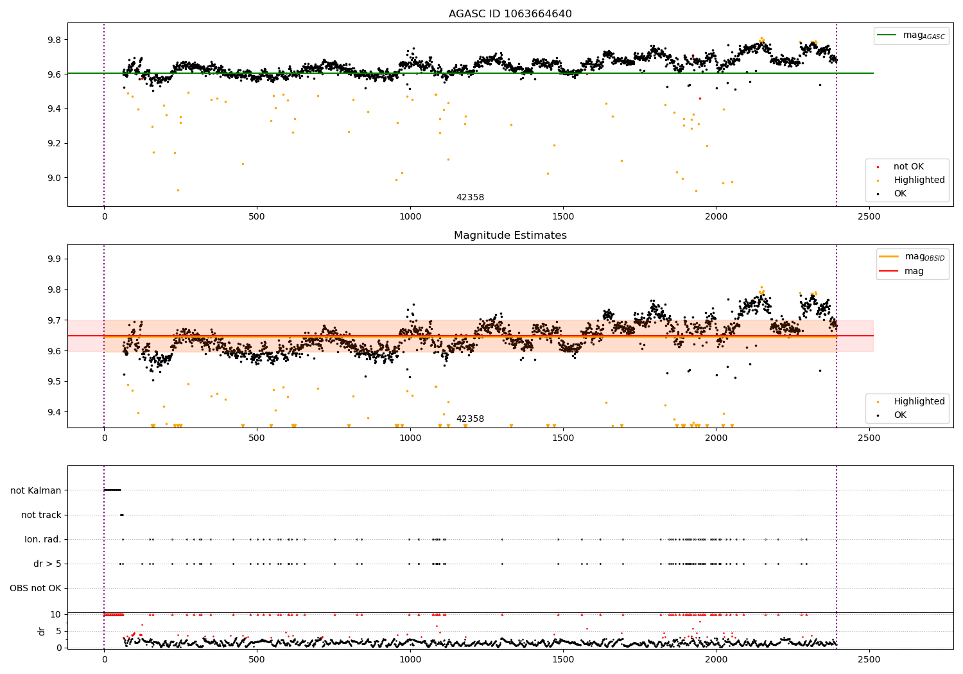Viewport: 963px width, 674px height.
Task: Click y-axis tick '9.0' in top plot
Action: click(54, 178)
